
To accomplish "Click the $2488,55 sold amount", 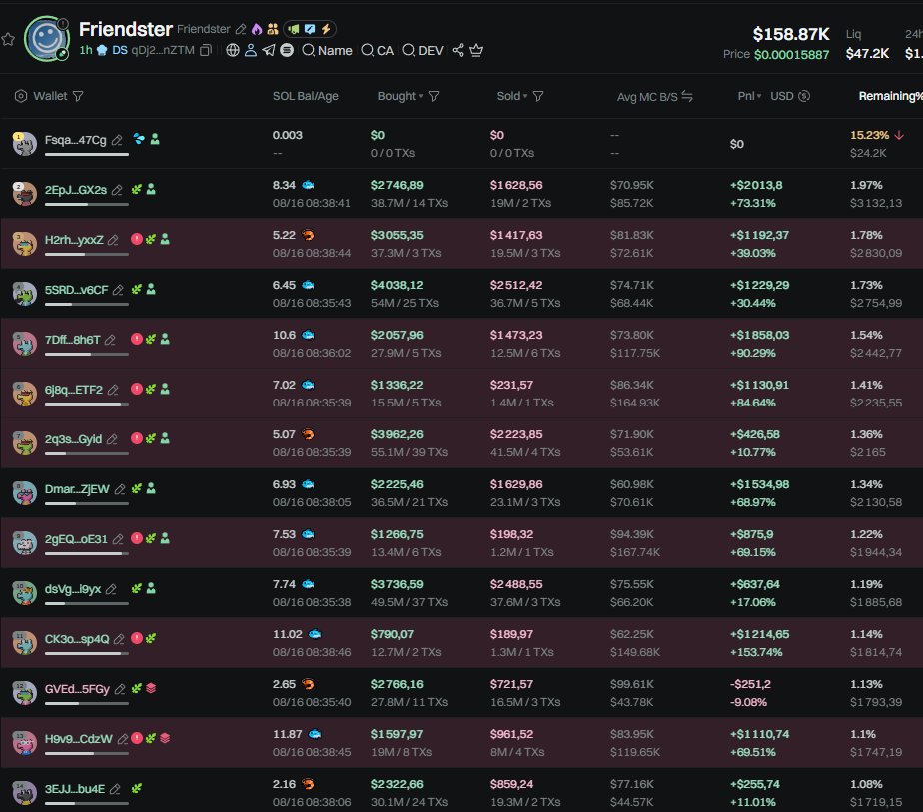I will click(x=516, y=584).
